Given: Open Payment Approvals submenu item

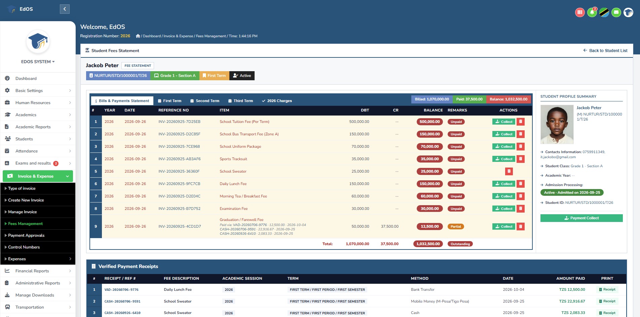Looking at the screenshot, I should 38,235.
